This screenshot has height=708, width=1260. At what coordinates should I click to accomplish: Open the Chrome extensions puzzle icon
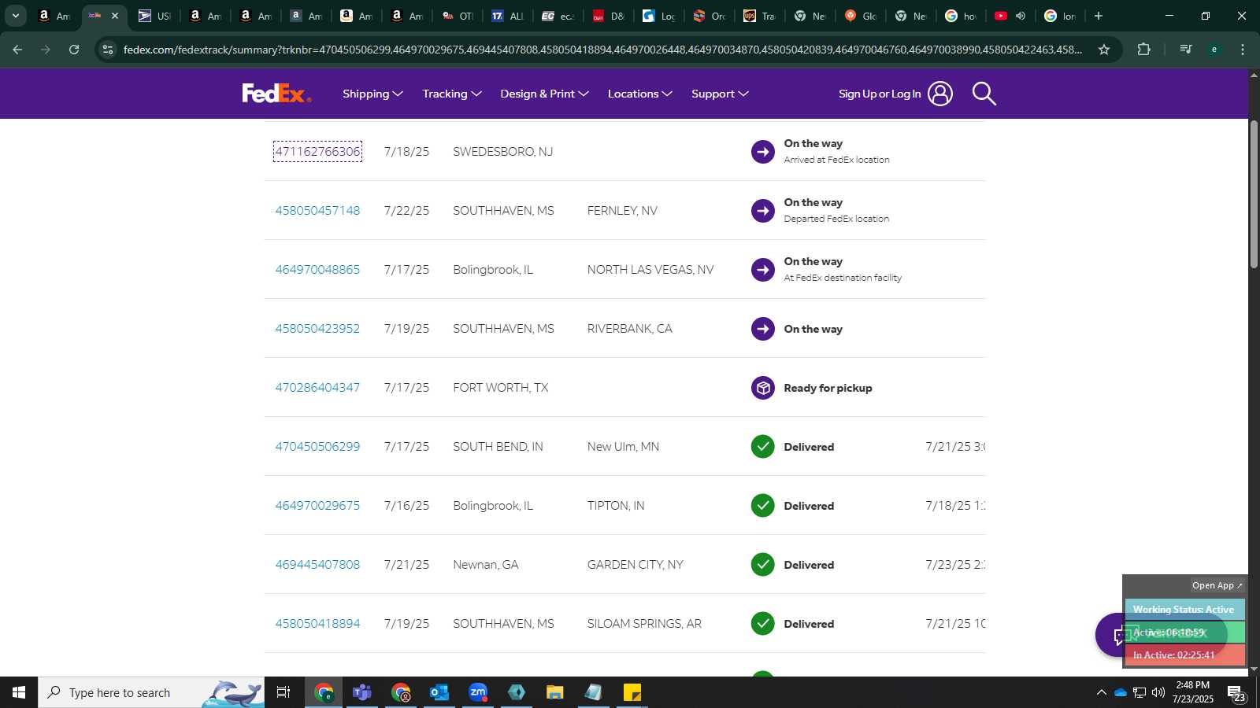coord(1143,50)
